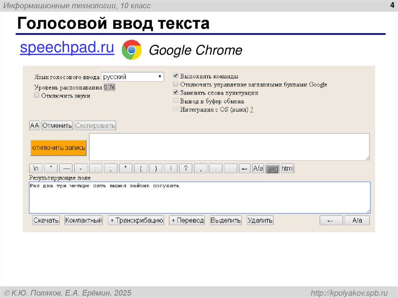Click the Google Chrome logo icon
This screenshot has width=398, height=298.
pos(131,50)
